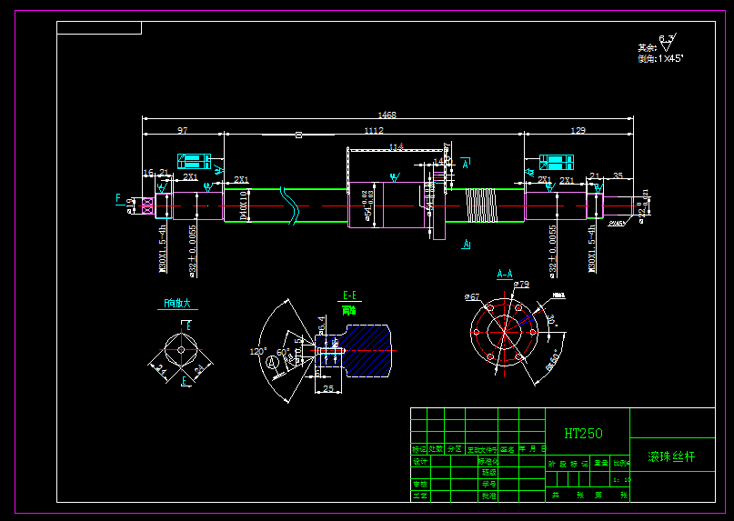Screen dimensions: 734x521
Task: Click the "16" dimension text
Action: click(x=148, y=173)
